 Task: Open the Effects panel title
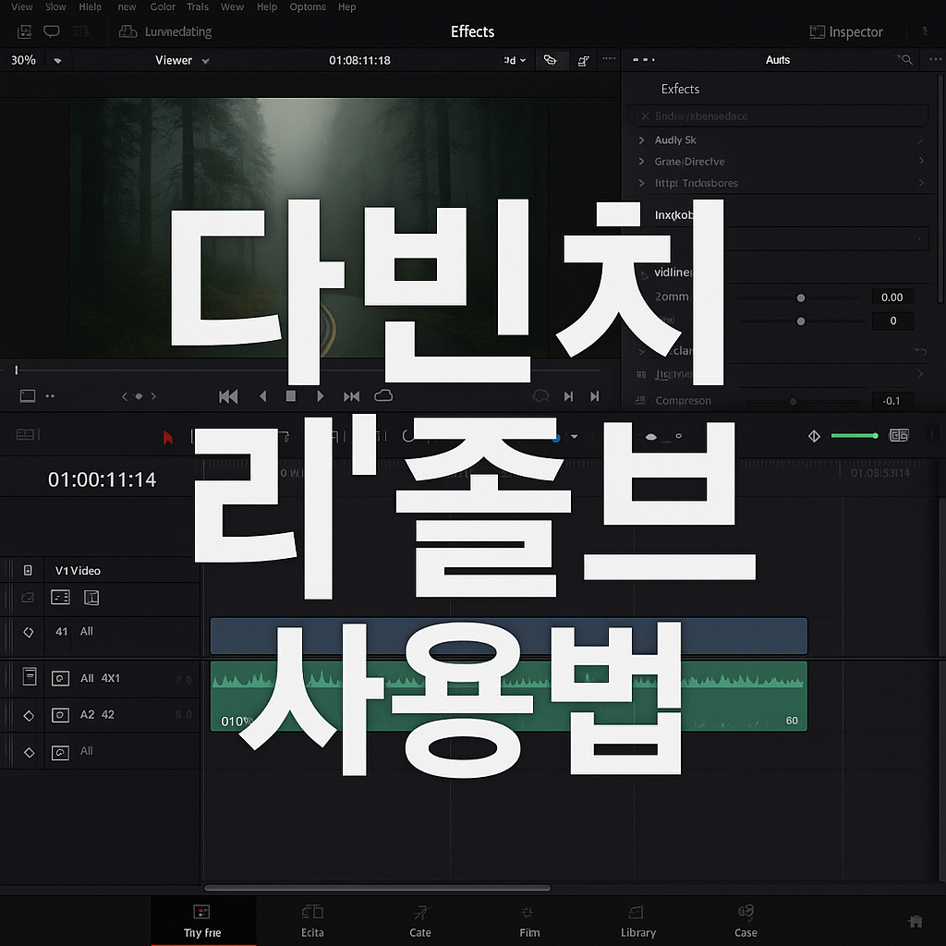pos(472,31)
